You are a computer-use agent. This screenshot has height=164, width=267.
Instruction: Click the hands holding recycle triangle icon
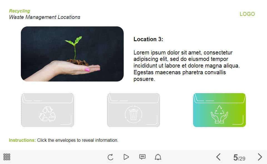(219, 114)
